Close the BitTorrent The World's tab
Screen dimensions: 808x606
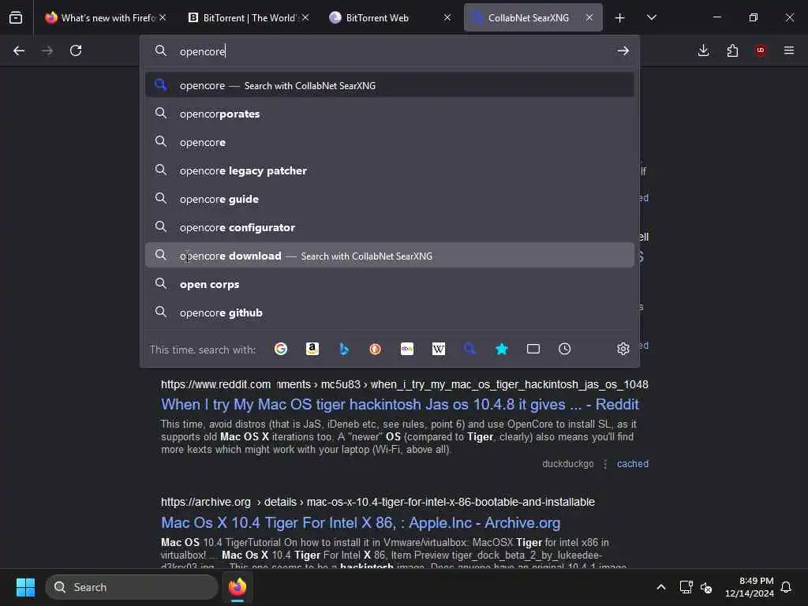tap(305, 17)
